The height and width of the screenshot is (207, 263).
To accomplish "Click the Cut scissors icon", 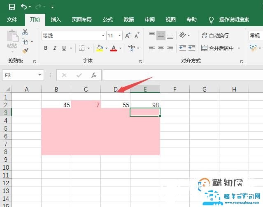I will pyautogui.click(x=25, y=32).
